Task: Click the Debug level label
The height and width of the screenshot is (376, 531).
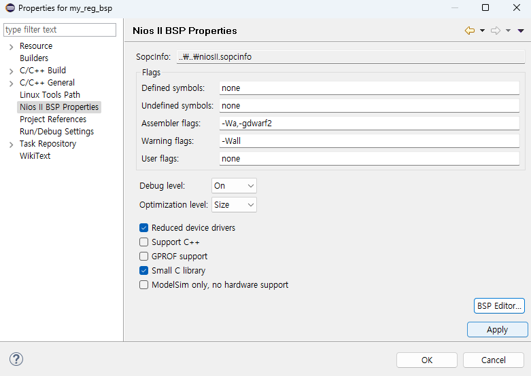Action: click(x=162, y=186)
